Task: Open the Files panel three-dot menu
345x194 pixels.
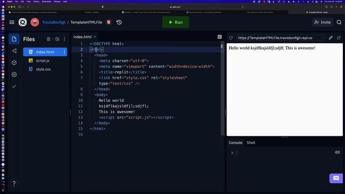Action: coord(64,39)
